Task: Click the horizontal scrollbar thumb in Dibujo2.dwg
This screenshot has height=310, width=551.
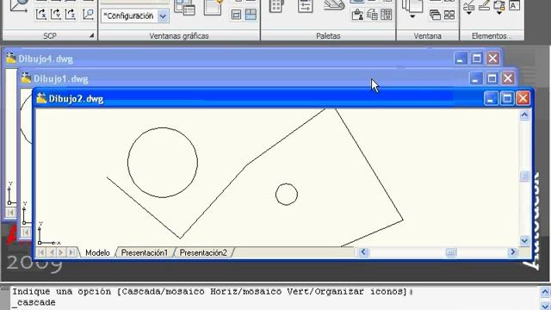Action: click(451, 252)
